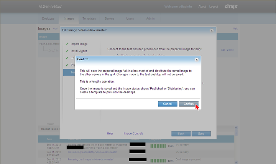This screenshot has width=276, height=164.
Task: Click 'Starting test desktop' task entry
Action: (97, 146)
